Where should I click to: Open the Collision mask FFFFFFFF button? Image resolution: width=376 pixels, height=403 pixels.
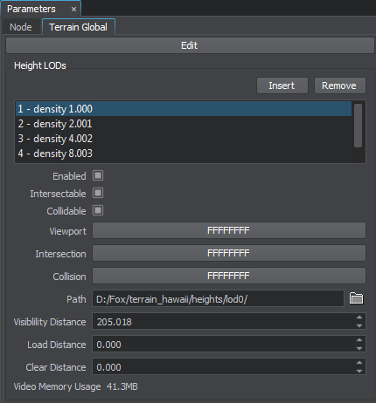pos(229,276)
